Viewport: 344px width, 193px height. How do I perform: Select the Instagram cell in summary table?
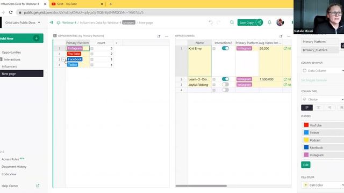[x=77, y=48]
